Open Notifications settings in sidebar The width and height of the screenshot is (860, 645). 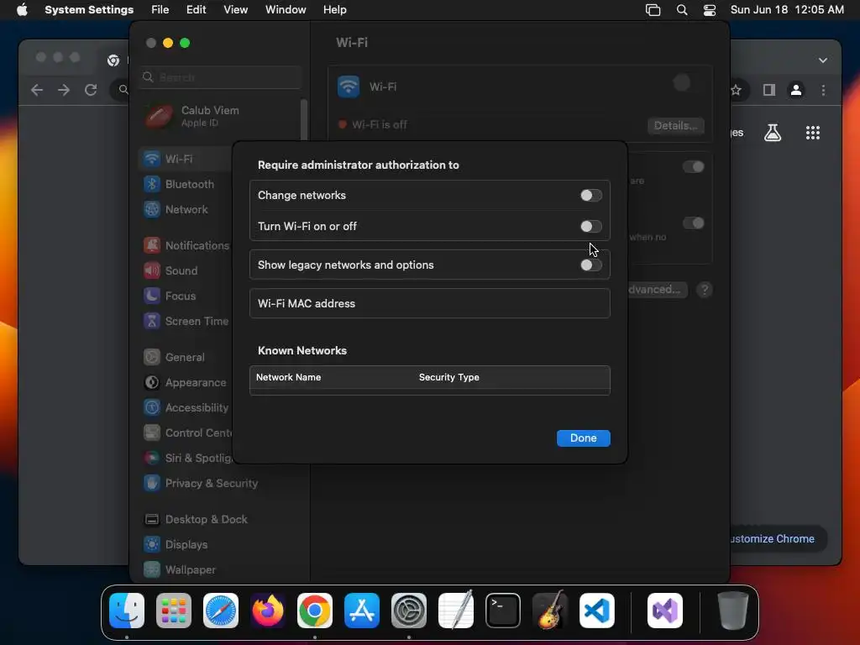(186, 246)
